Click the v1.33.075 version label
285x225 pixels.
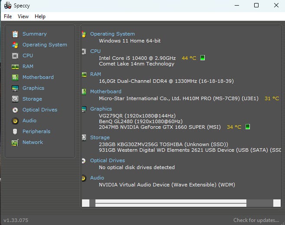pyautogui.click(x=16, y=220)
